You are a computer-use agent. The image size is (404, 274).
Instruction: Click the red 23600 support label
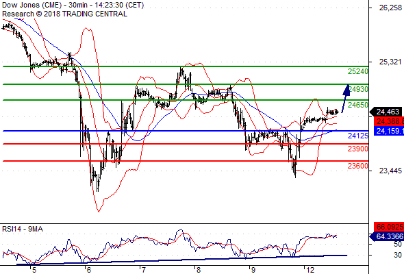click(x=357, y=166)
